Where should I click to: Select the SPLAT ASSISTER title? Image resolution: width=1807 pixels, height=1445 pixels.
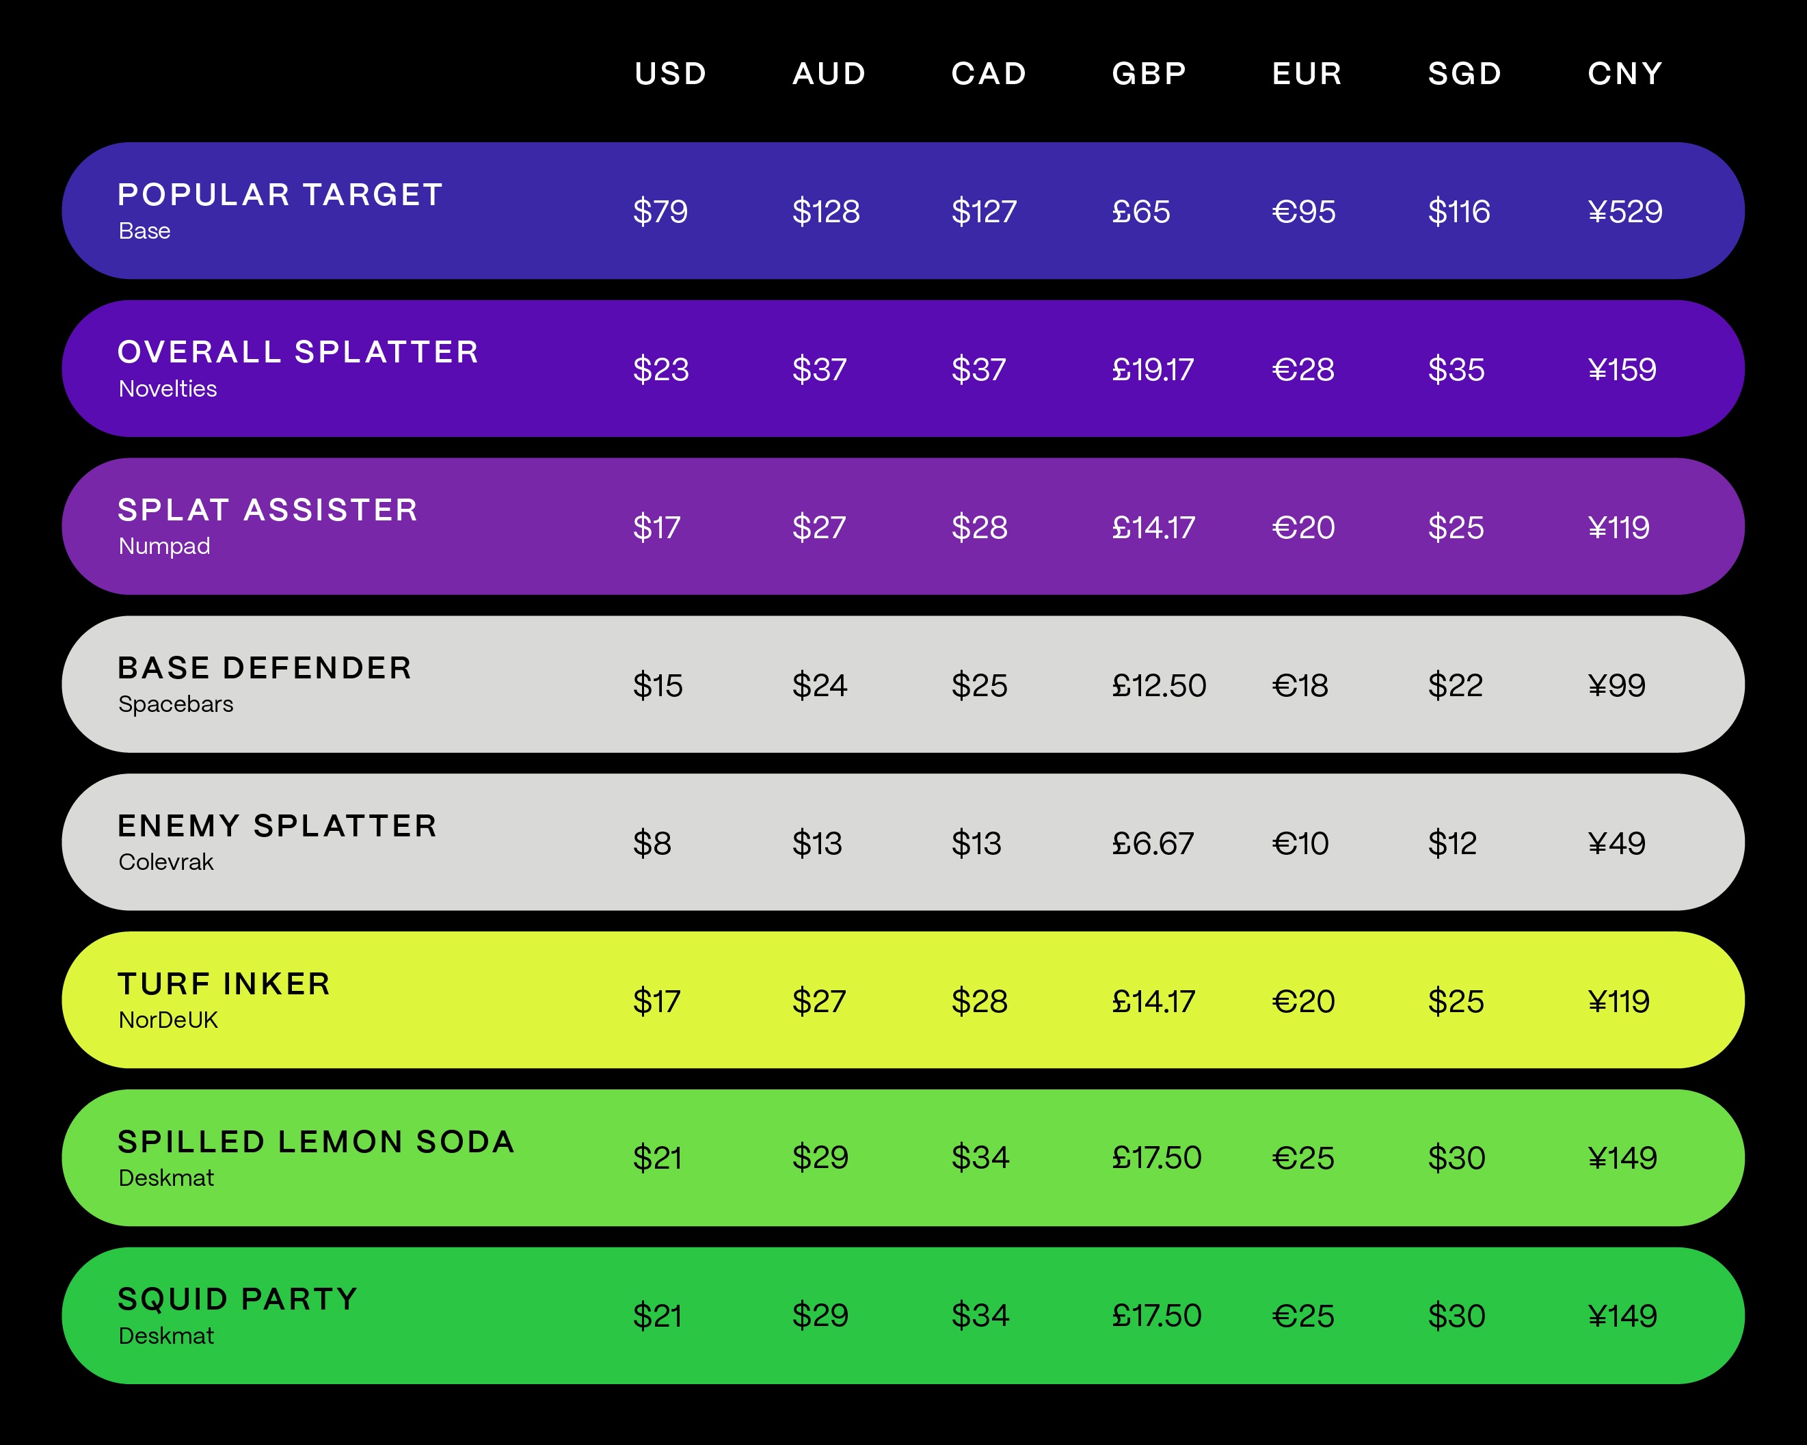coord(268,509)
